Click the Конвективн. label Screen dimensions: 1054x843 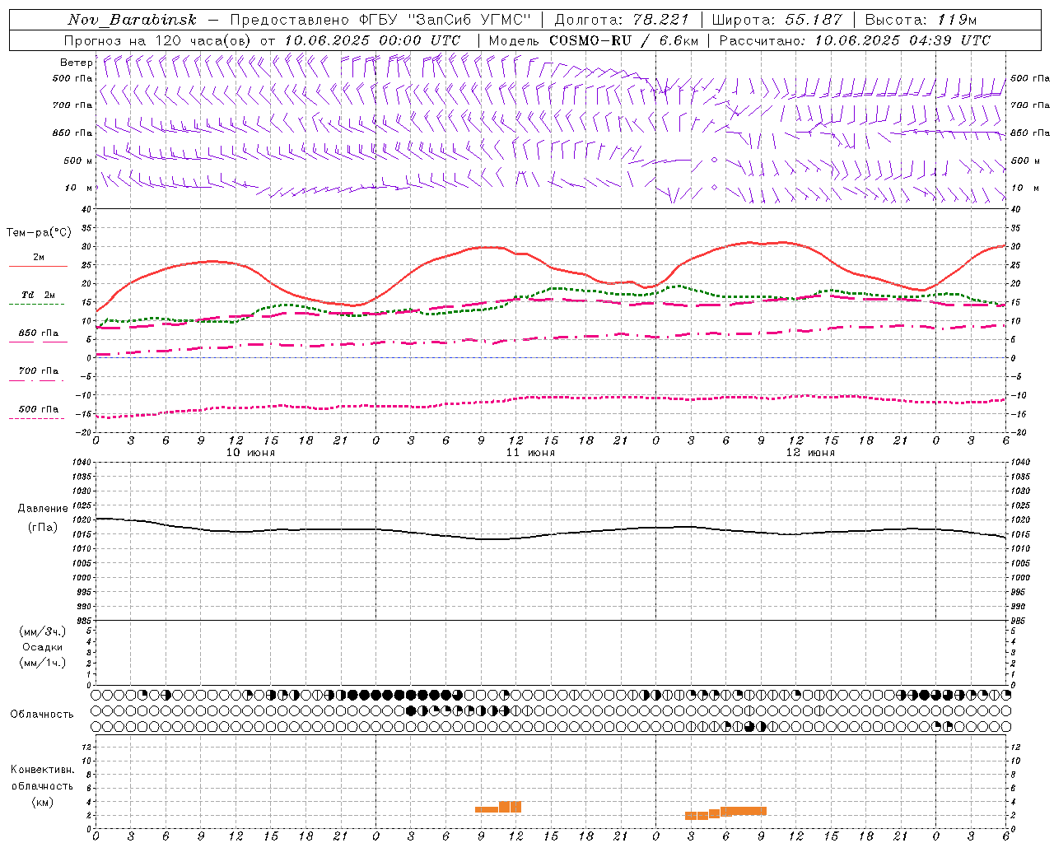click(43, 770)
